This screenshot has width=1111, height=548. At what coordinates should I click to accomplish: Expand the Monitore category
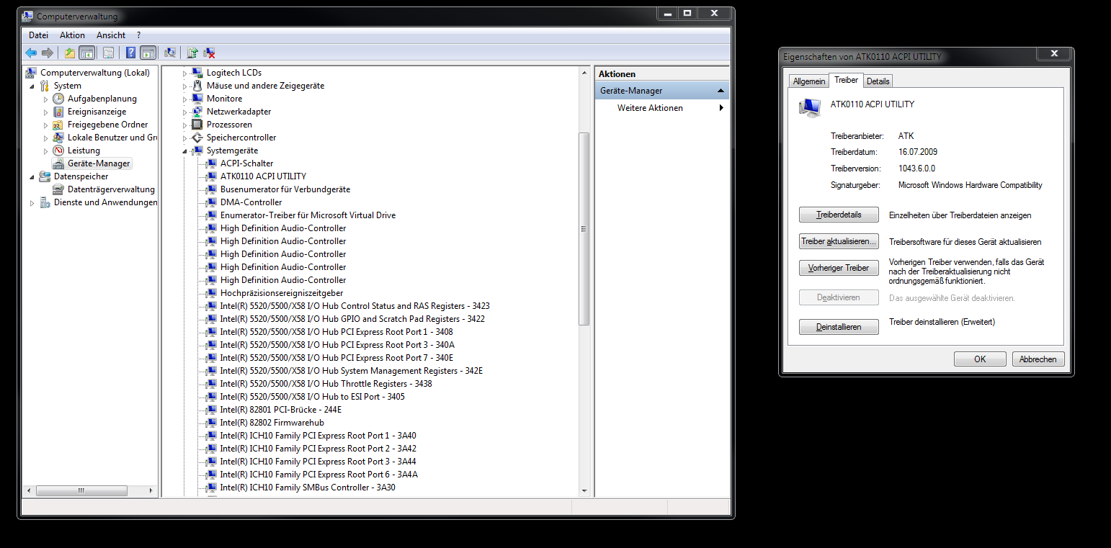click(184, 99)
